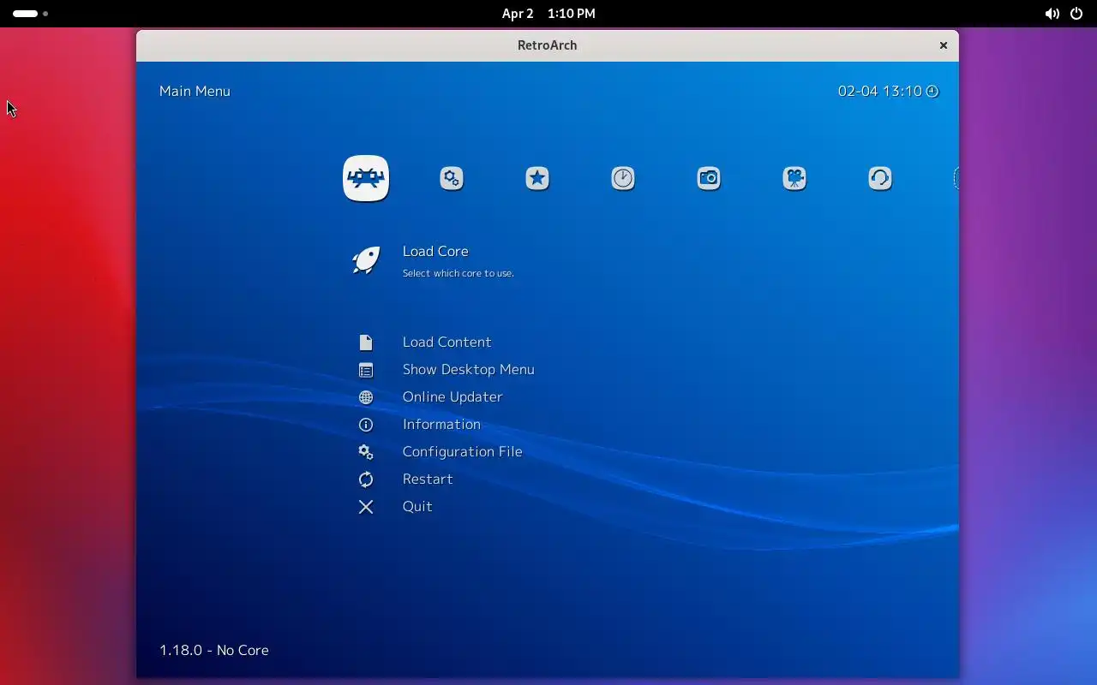
Task: Close the RetroArch window
Action: 943,45
